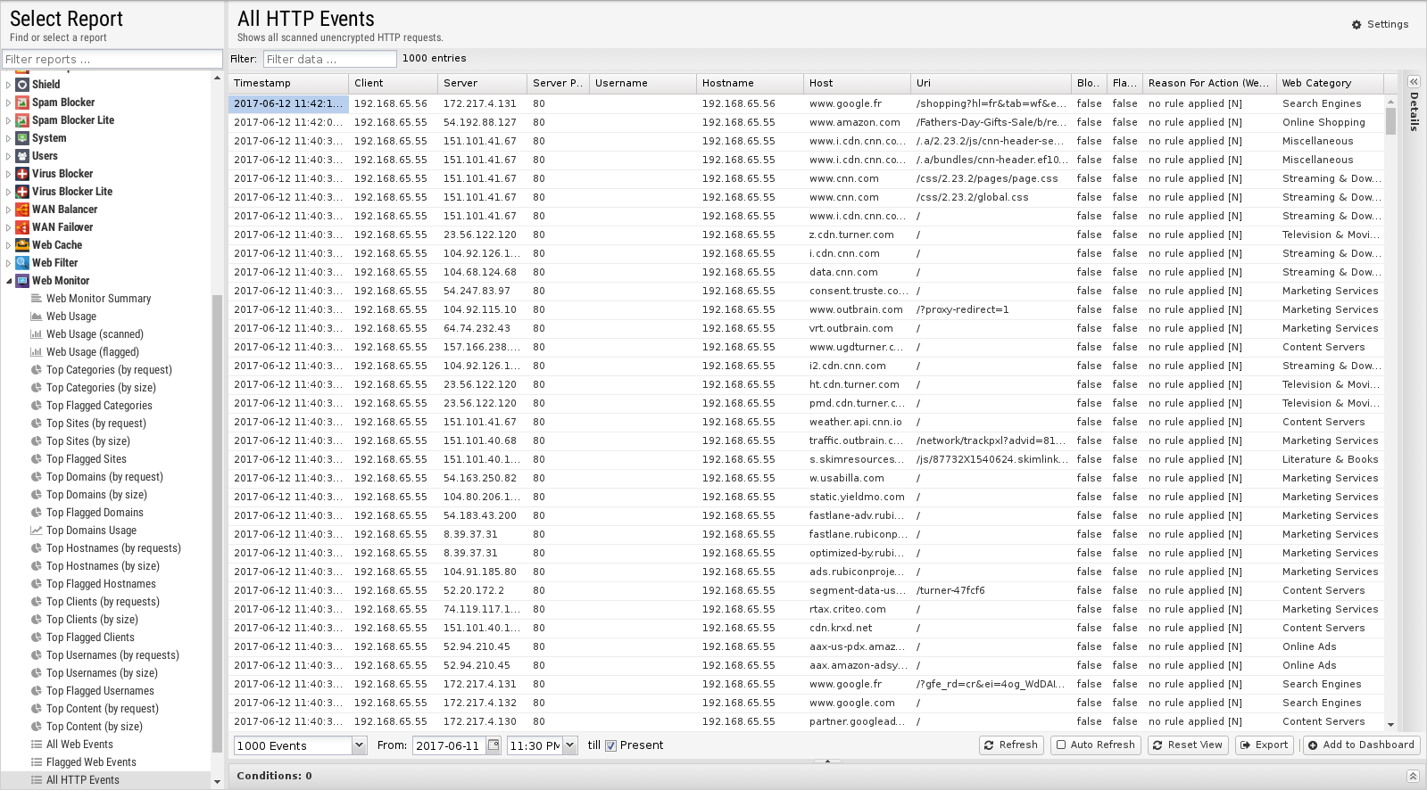This screenshot has width=1427, height=790.
Task: Enable Auto Refresh
Action: [1094, 745]
